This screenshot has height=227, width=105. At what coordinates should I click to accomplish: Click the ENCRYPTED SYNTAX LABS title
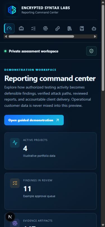46,8
